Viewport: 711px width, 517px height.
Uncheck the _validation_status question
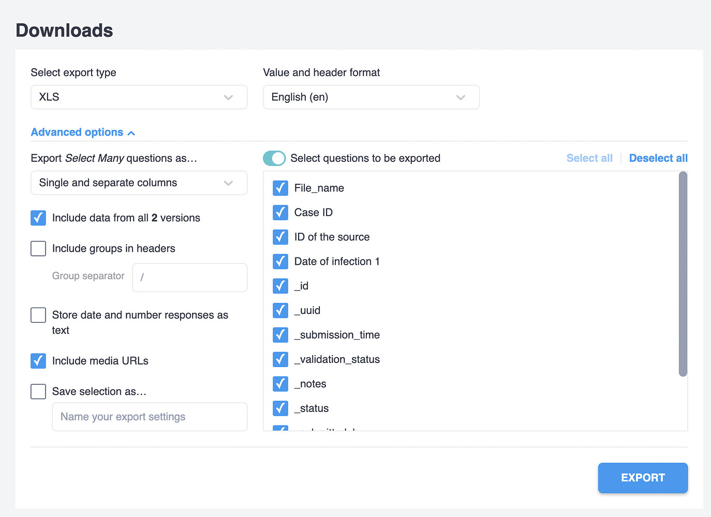(280, 359)
